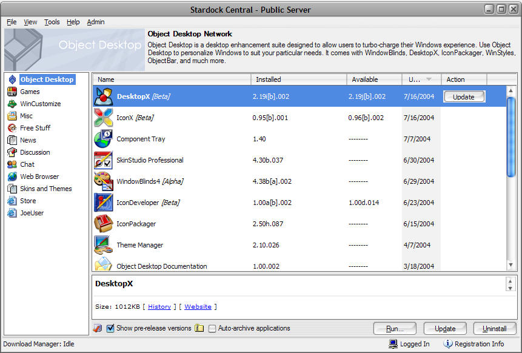Click the Web Browser globe icon
This screenshot has height=353, width=522.
click(x=12, y=176)
